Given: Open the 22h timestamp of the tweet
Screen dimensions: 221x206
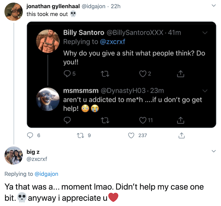Looking at the screenshot, I should pos(115,6).
